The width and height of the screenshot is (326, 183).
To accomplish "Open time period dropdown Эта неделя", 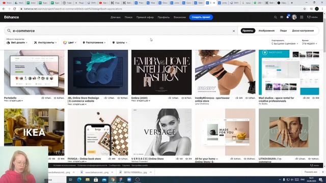I will click(x=309, y=44).
